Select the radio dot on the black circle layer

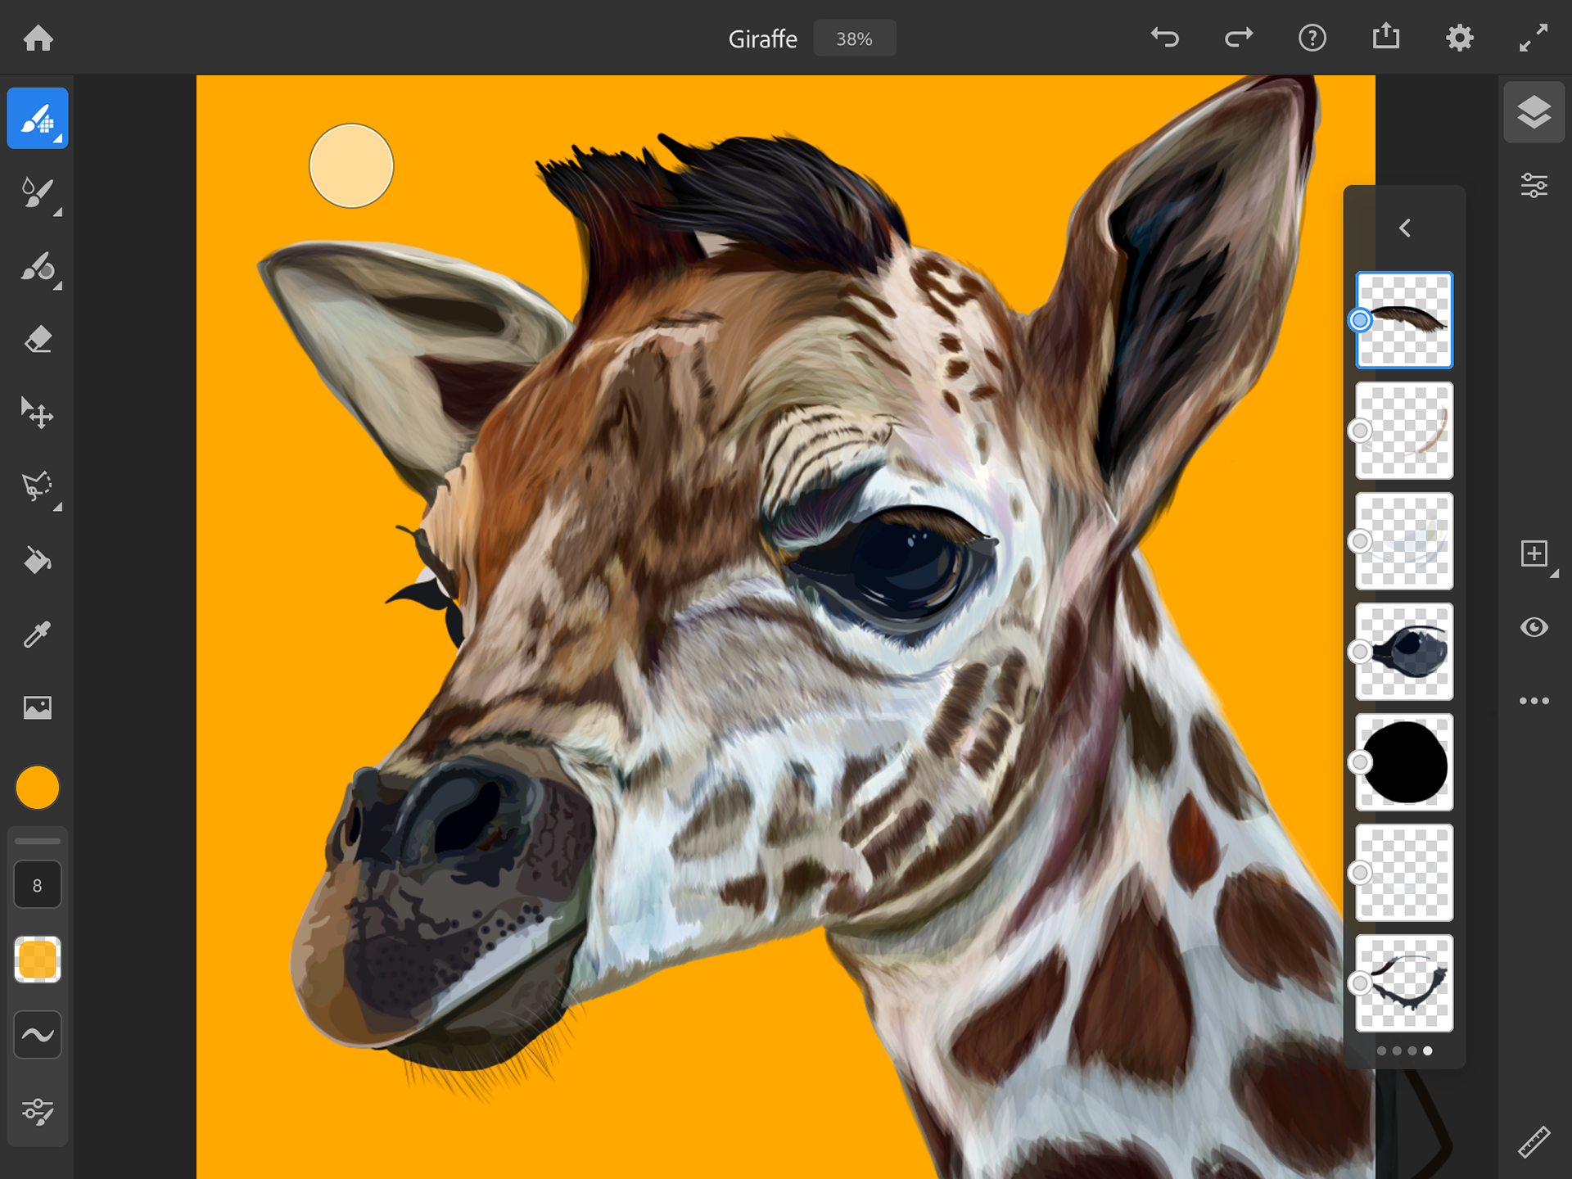coord(1360,762)
